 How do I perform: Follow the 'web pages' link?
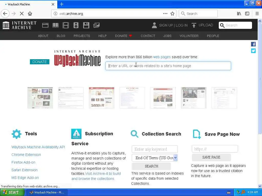(x=162, y=57)
